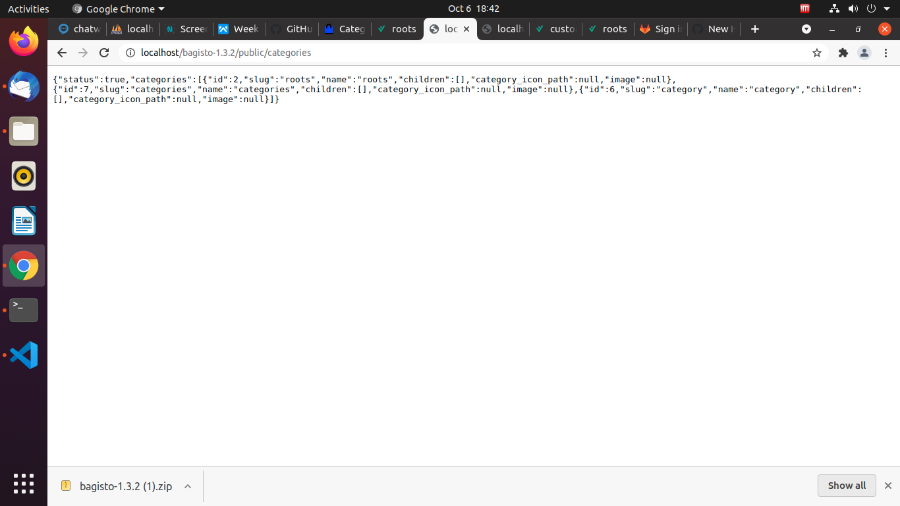Switch to the Week tab
The image size is (900, 506).
click(239, 29)
